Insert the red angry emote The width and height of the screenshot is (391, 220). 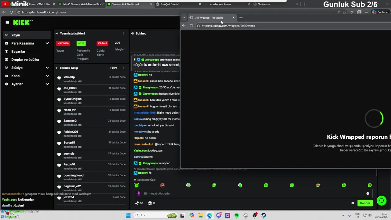point(163,185)
